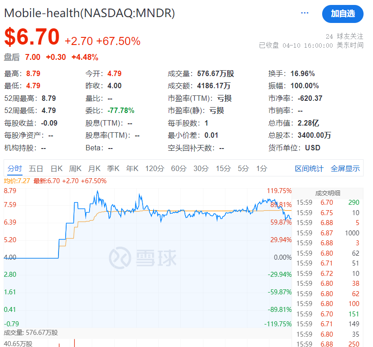
Task: Click the 6.88 trade with volume 250
Action: pyautogui.click(x=328, y=344)
